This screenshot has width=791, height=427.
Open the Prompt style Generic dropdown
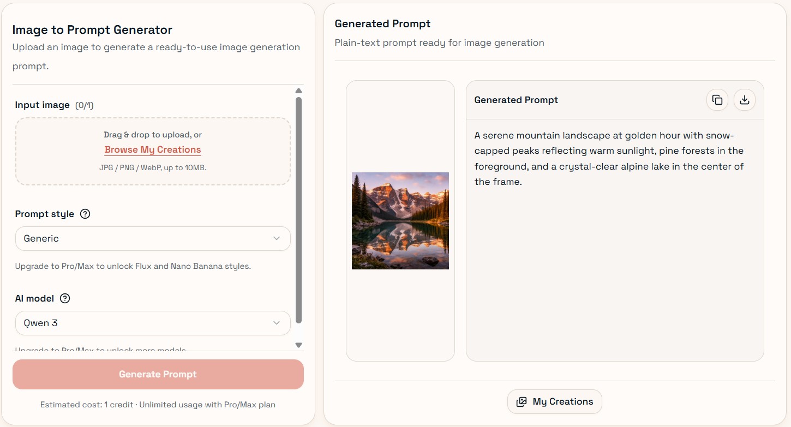pos(153,238)
